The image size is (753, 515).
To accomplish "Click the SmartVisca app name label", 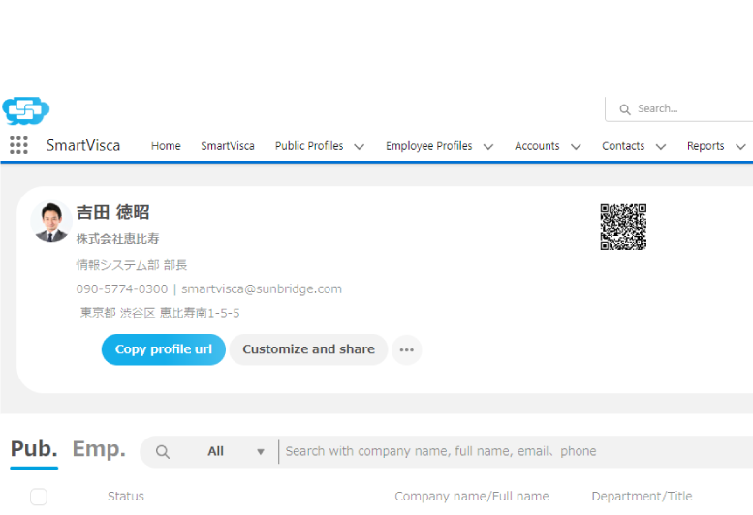I will click(x=83, y=146).
